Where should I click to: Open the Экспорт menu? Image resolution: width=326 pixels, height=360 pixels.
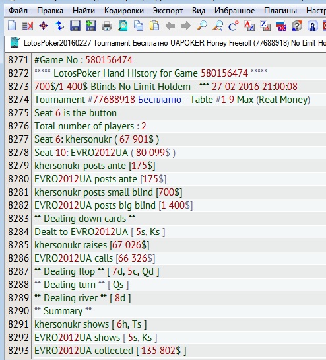click(168, 11)
